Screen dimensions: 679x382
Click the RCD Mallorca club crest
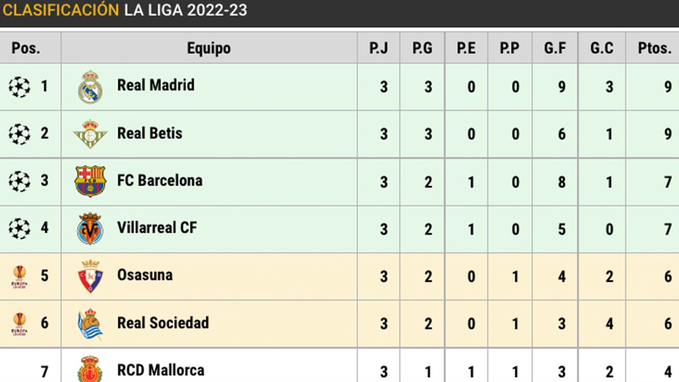click(90, 369)
